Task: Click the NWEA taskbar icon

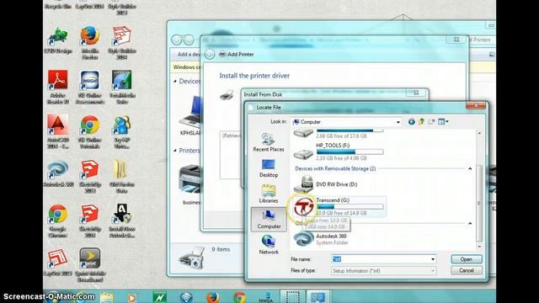Action: (x=266, y=297)
